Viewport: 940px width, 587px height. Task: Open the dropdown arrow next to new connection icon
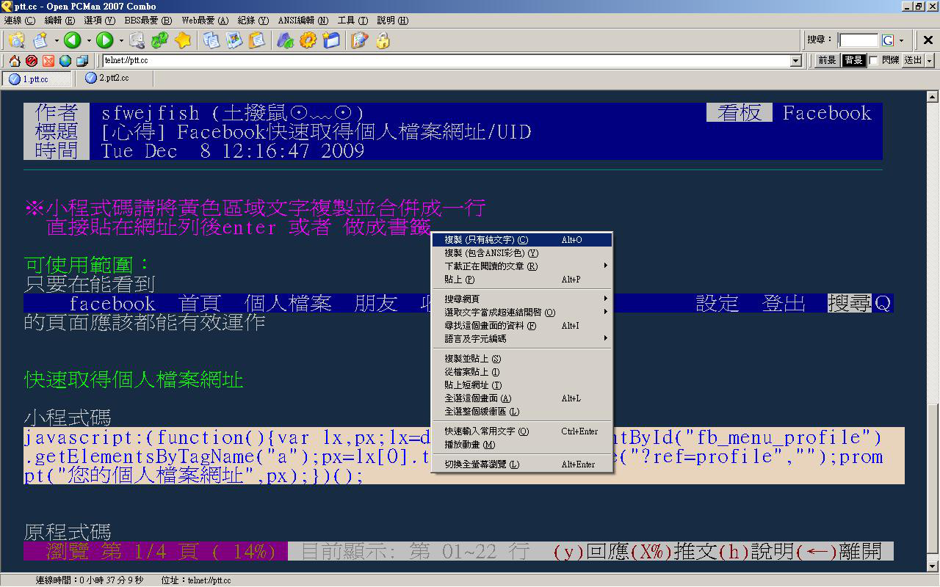[x=56, y=40]
